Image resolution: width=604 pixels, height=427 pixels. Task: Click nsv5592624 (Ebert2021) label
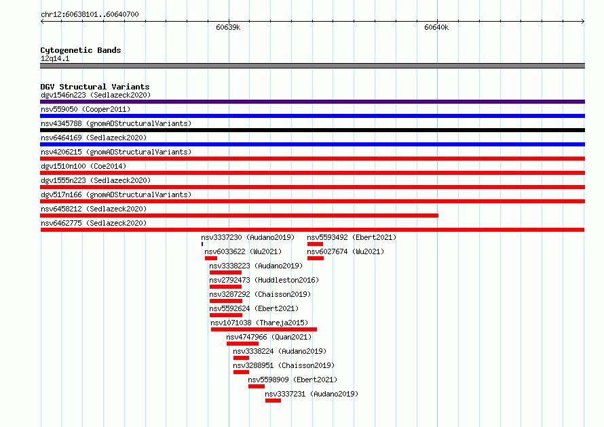click(254, 308)
